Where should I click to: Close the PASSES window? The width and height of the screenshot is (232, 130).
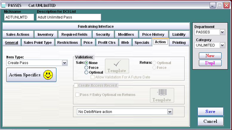pos(227,5)
